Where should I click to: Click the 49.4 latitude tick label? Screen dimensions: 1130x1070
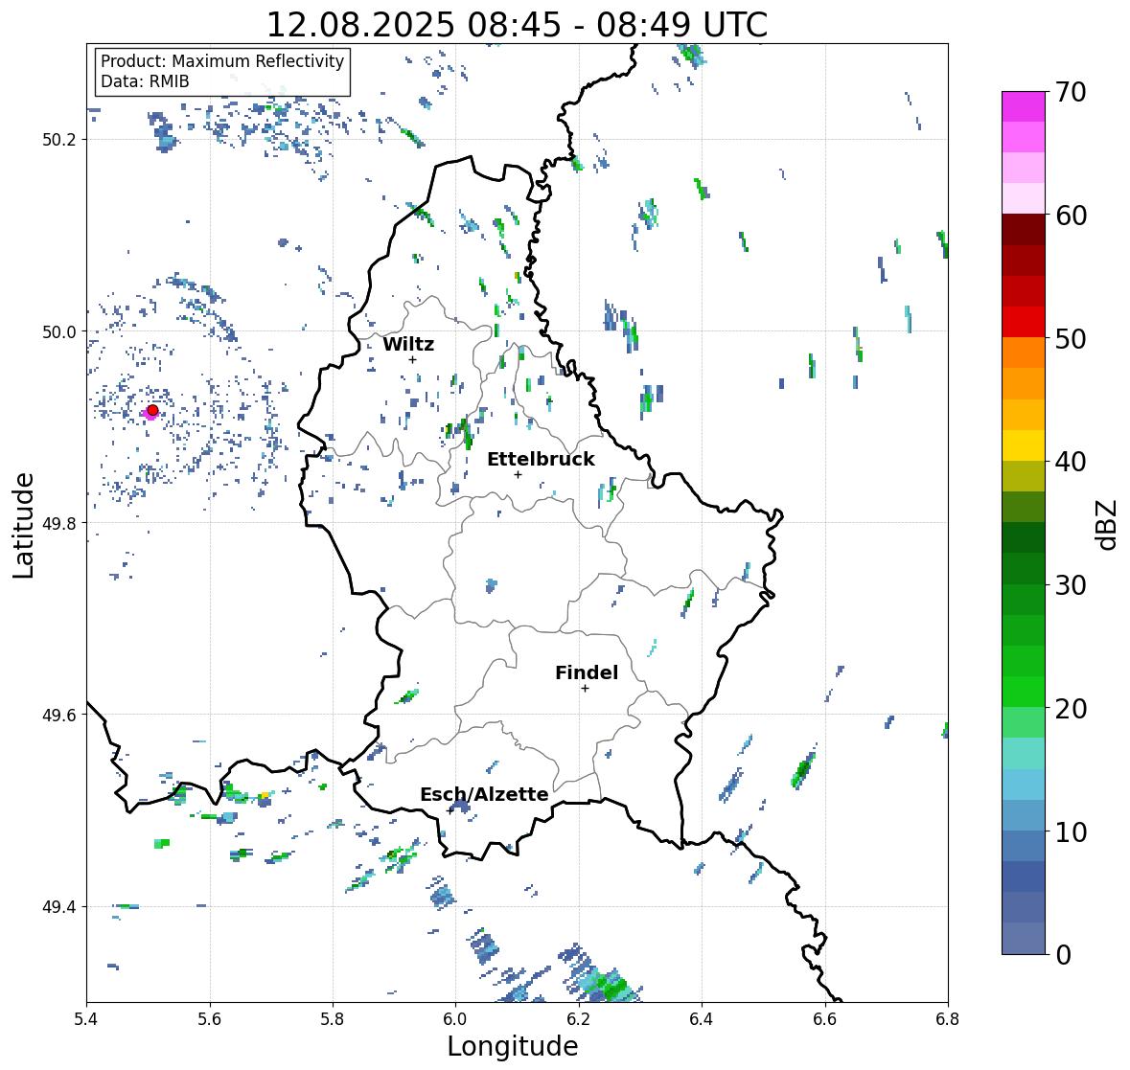pyautogui.click(x=59, y=907)
